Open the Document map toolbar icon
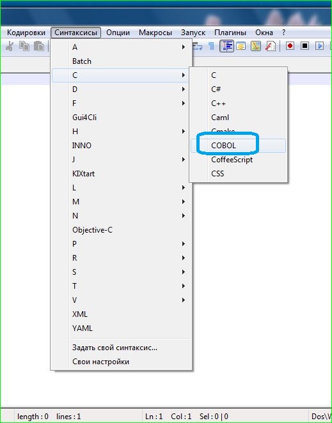 point(255,47)
